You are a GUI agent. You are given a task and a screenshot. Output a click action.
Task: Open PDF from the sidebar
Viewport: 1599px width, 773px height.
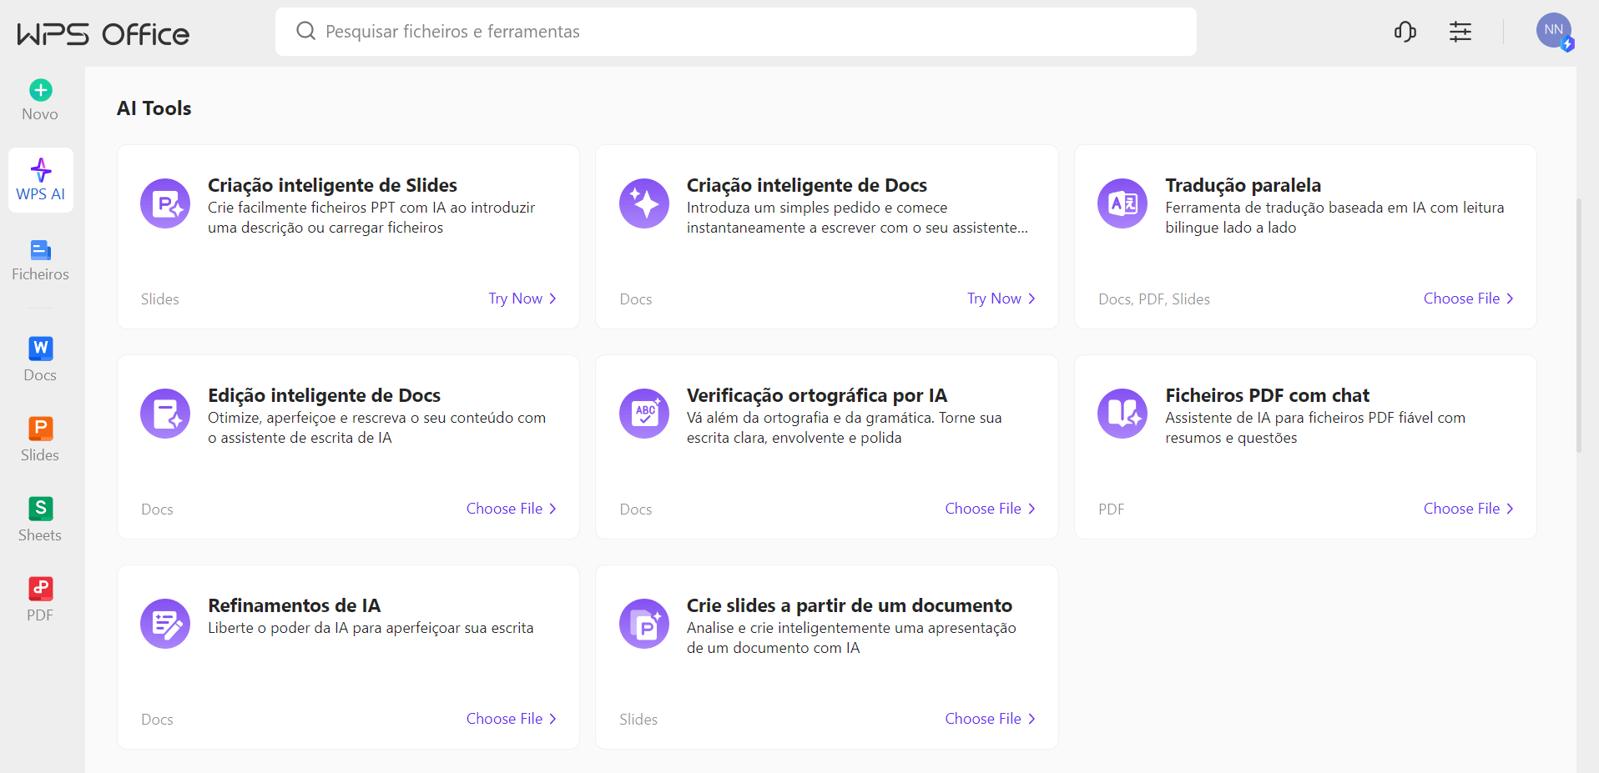click(41, 600)
